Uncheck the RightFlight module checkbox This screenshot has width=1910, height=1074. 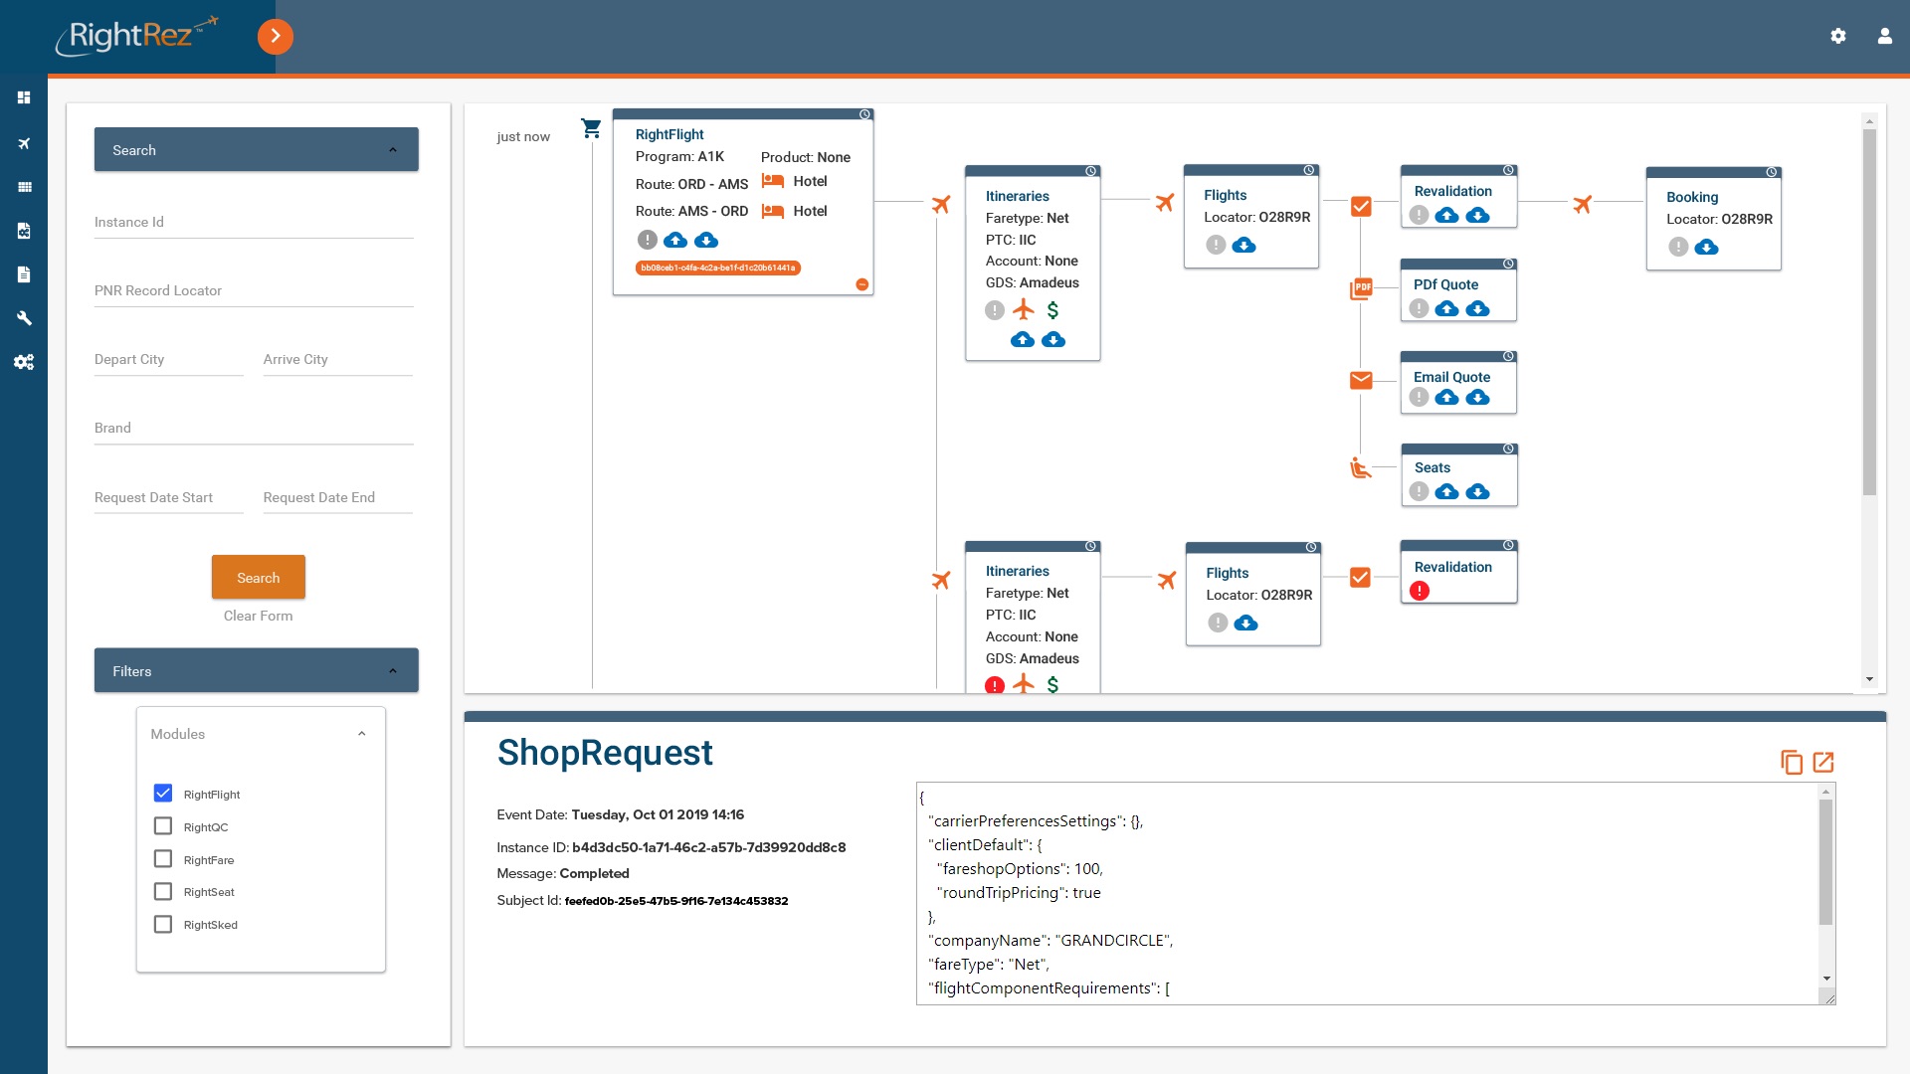pos(163,794)
